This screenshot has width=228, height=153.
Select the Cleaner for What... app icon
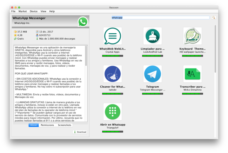pyautogui.click(x=113, y=74)
